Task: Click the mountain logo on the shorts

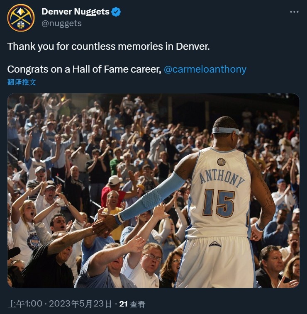Action: [215, 244]
